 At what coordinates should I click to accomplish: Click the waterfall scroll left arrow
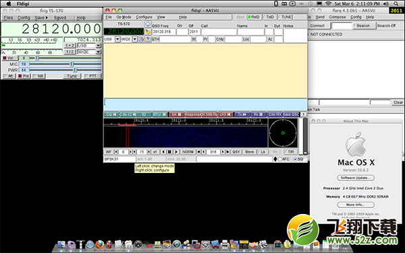163,152
